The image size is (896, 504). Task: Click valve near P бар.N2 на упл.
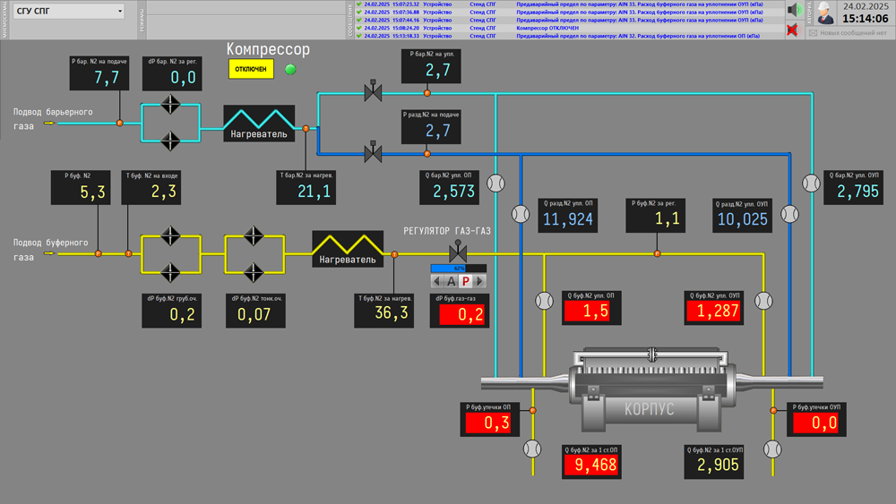tap(373, 90)
